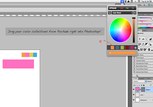Toggle lock transparent pixels
This screenshot has width=153, height=107.
(x=137, y=85)
